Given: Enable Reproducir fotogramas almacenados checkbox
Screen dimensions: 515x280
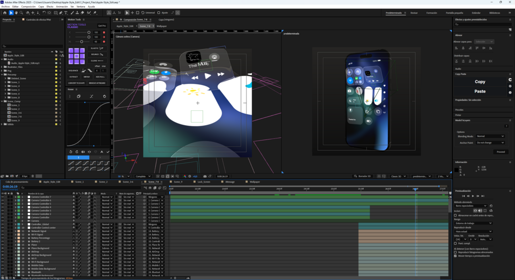Looking at the screenshot, I should pyautogui.click(x=456, y=252).
